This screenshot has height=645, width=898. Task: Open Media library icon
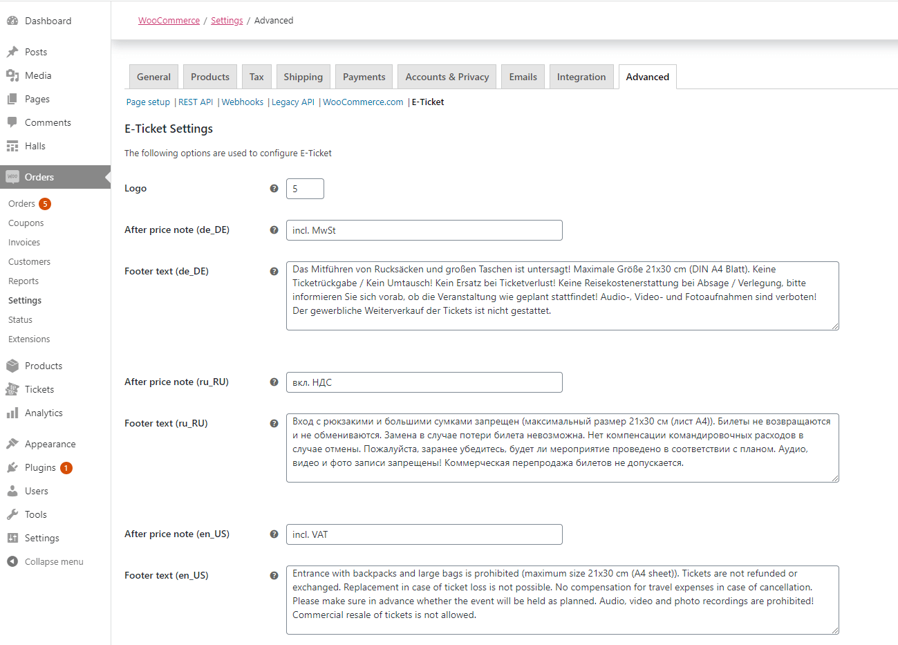pyautogui.click(x=12, y=75)
